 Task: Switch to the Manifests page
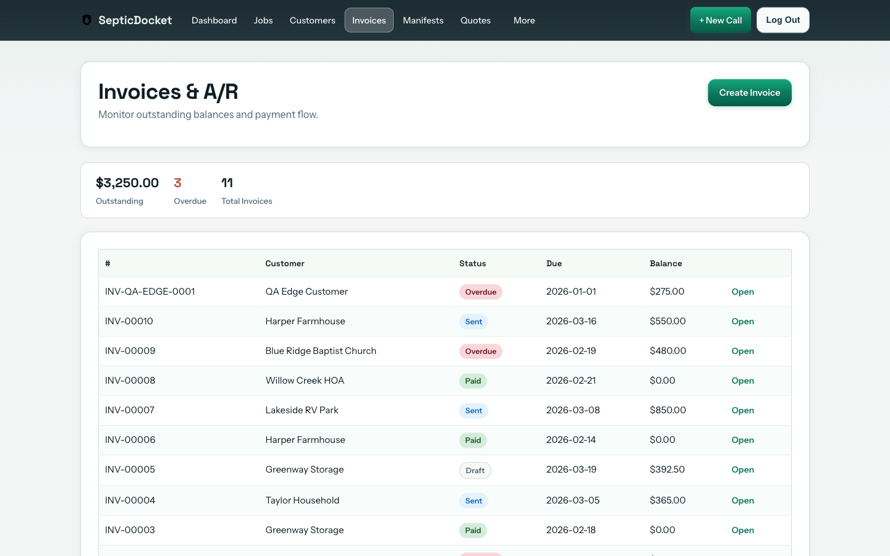(x=423, y=20)
